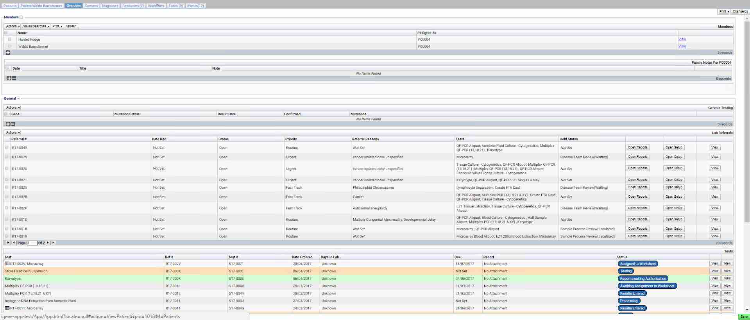
Task: Click View link for Waldo Barnstormer
Action: coord(682,46)
